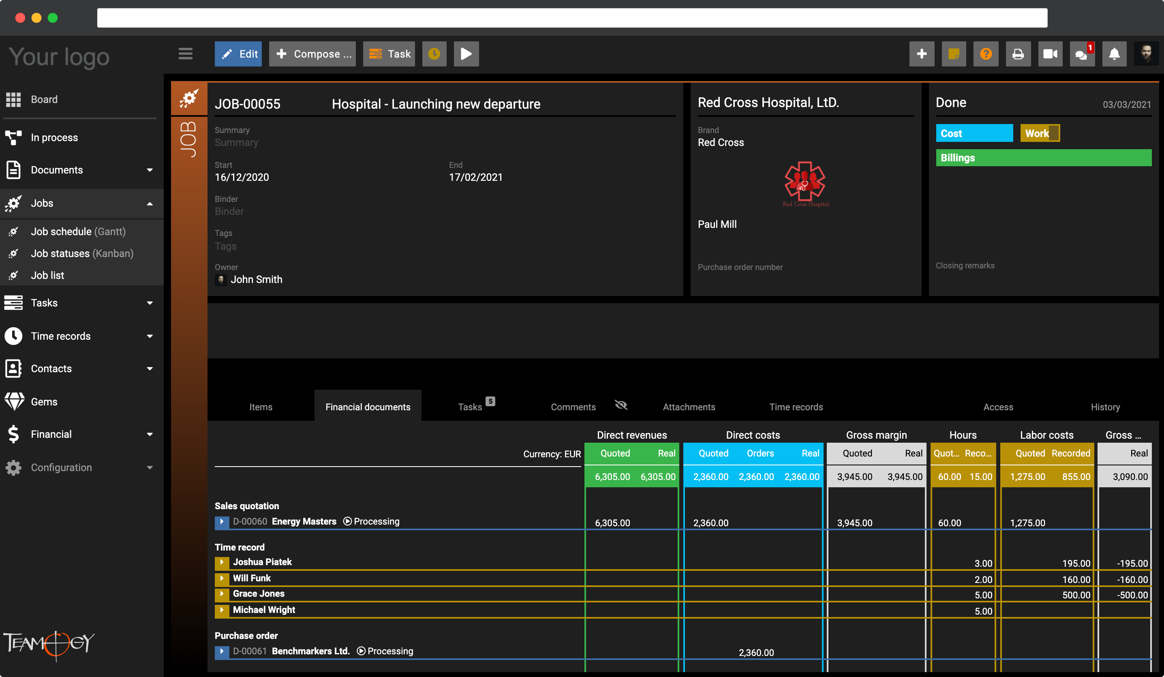Click owner John Smith
Image resolution: width=1164 pixels, height=677 pixels.
point(257,280)
